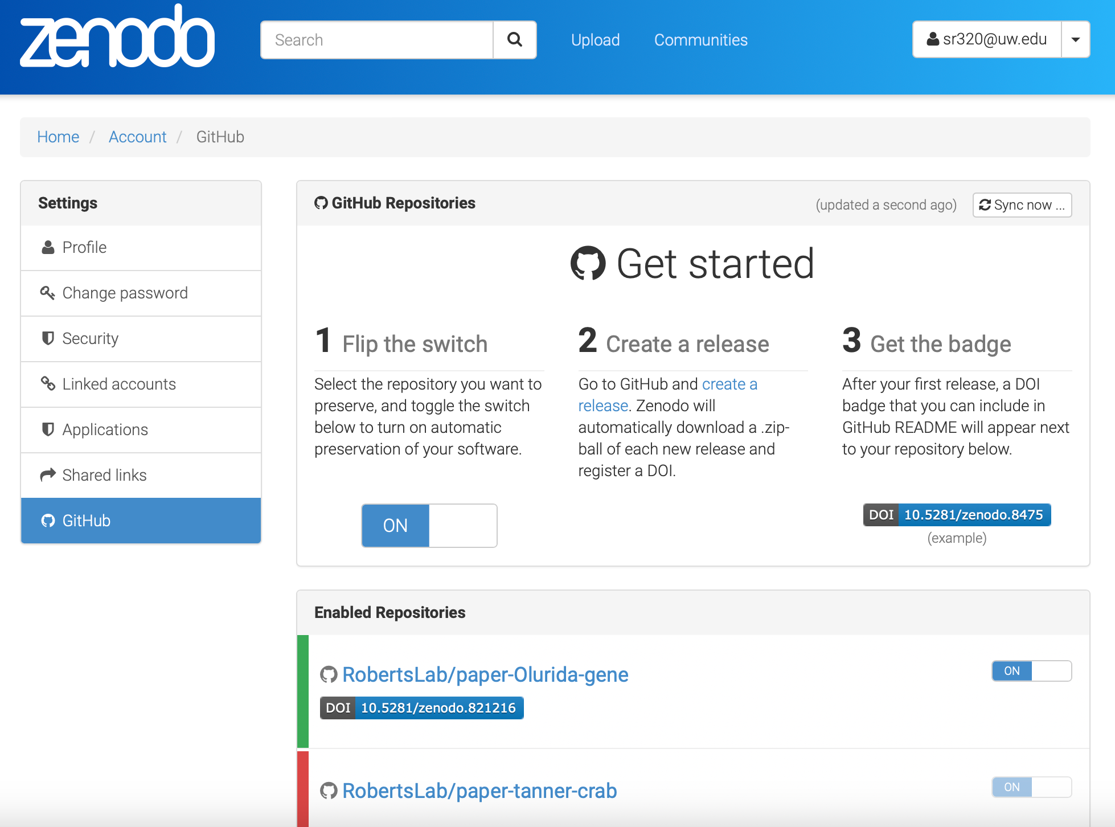This screenshot has width=1115, height=827.
Task: Click the Shared links arrow icon
Action: pos(48,475)
